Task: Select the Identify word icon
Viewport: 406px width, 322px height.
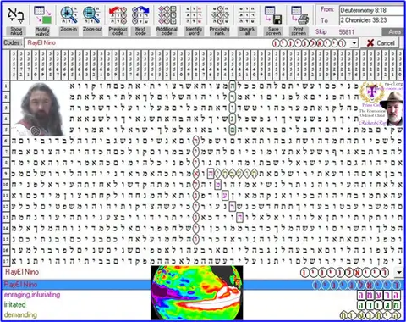Action: 194,14
